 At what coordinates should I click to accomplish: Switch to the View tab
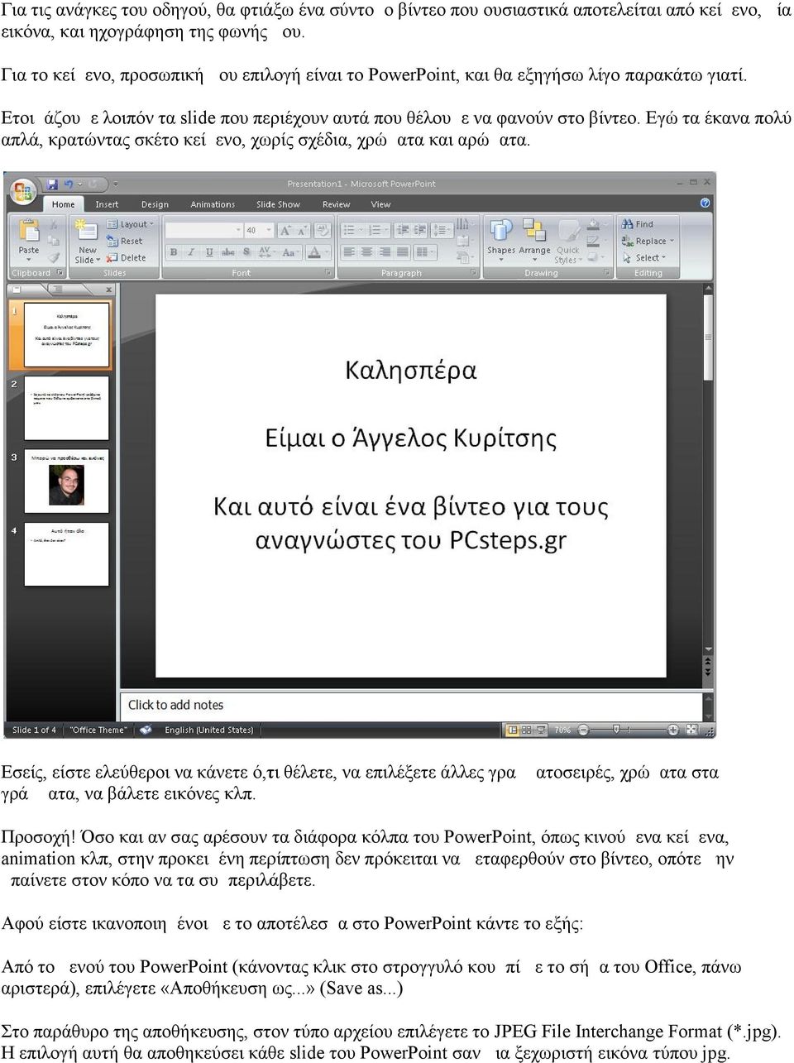click(x=380, y=204)
